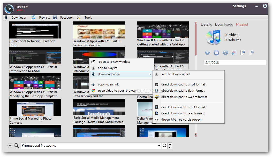The width and height of the screenshot is (273, 157).
Task: Open the Facebook menu
Action: 67,18
